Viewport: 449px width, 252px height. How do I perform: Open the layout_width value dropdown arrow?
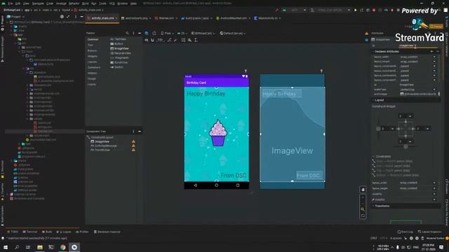click(x=434, y=57)
